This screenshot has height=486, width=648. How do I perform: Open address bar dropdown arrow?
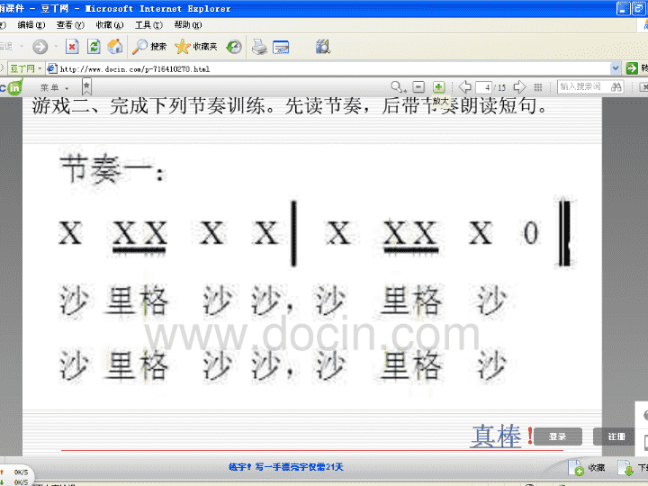click(x=616, y=68)
